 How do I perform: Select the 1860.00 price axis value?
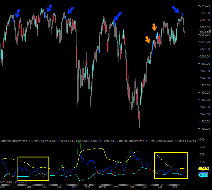[x=205, y=107]
